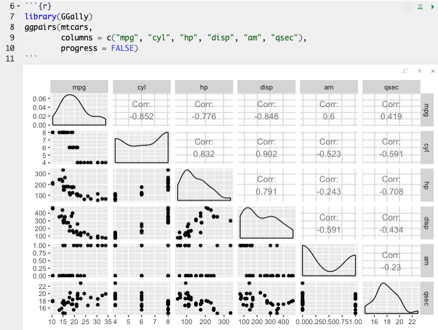438x330 pixels.
Task: Click the hp versus mpg scatter panel
Action: click(x=79, y=185)
